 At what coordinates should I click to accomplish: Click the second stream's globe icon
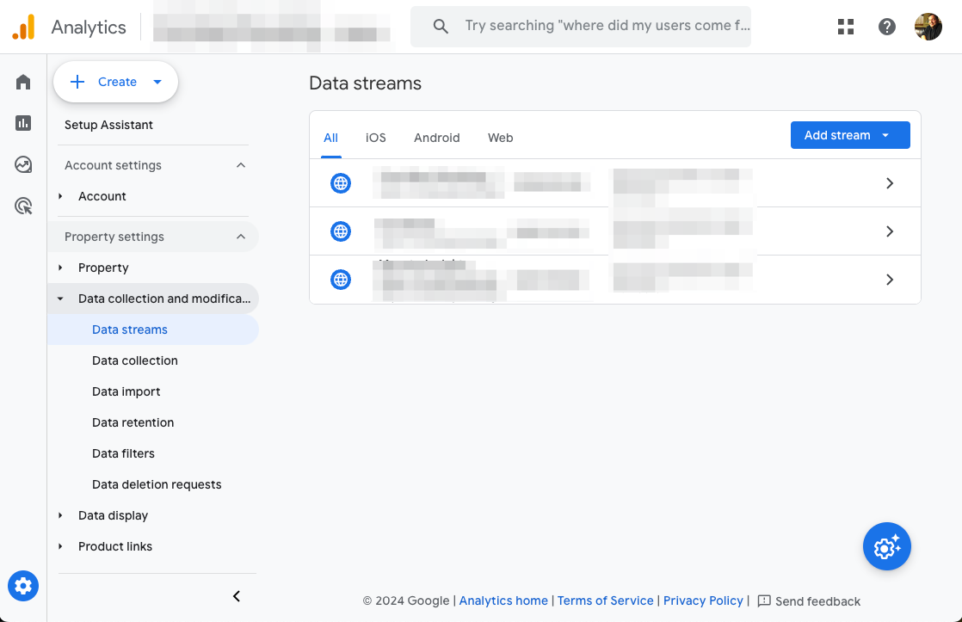341,231
